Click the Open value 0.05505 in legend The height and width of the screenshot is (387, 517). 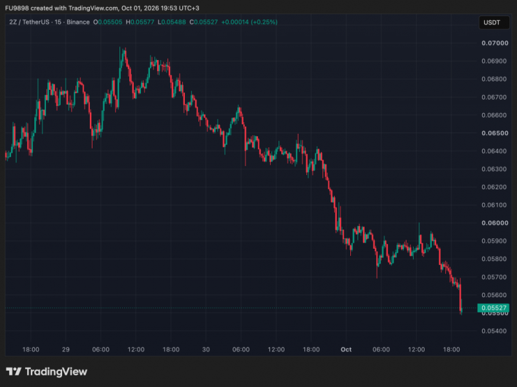point(110,22)
